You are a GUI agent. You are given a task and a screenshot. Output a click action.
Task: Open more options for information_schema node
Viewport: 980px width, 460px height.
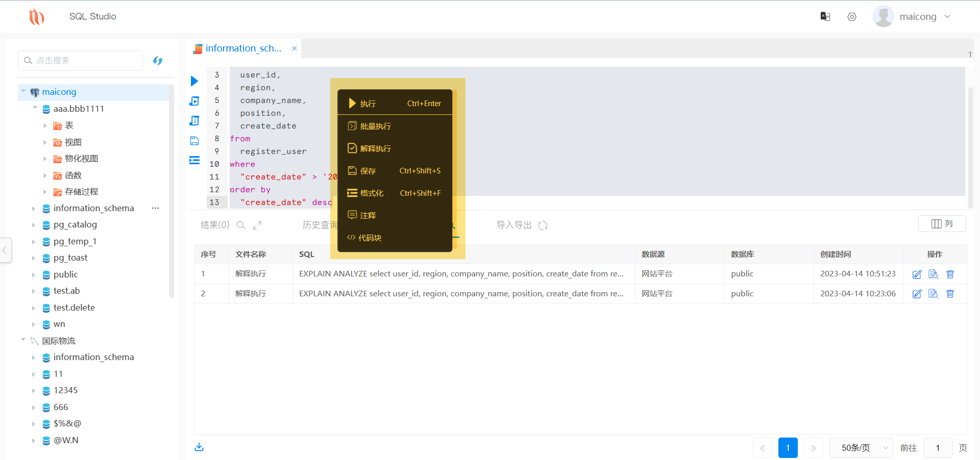pyautogui.click(x=156, y=208)
